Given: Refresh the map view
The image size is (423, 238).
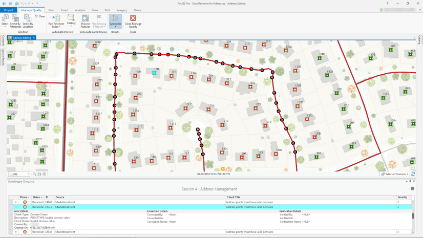Looking at the screenshot, I should 413,174.
